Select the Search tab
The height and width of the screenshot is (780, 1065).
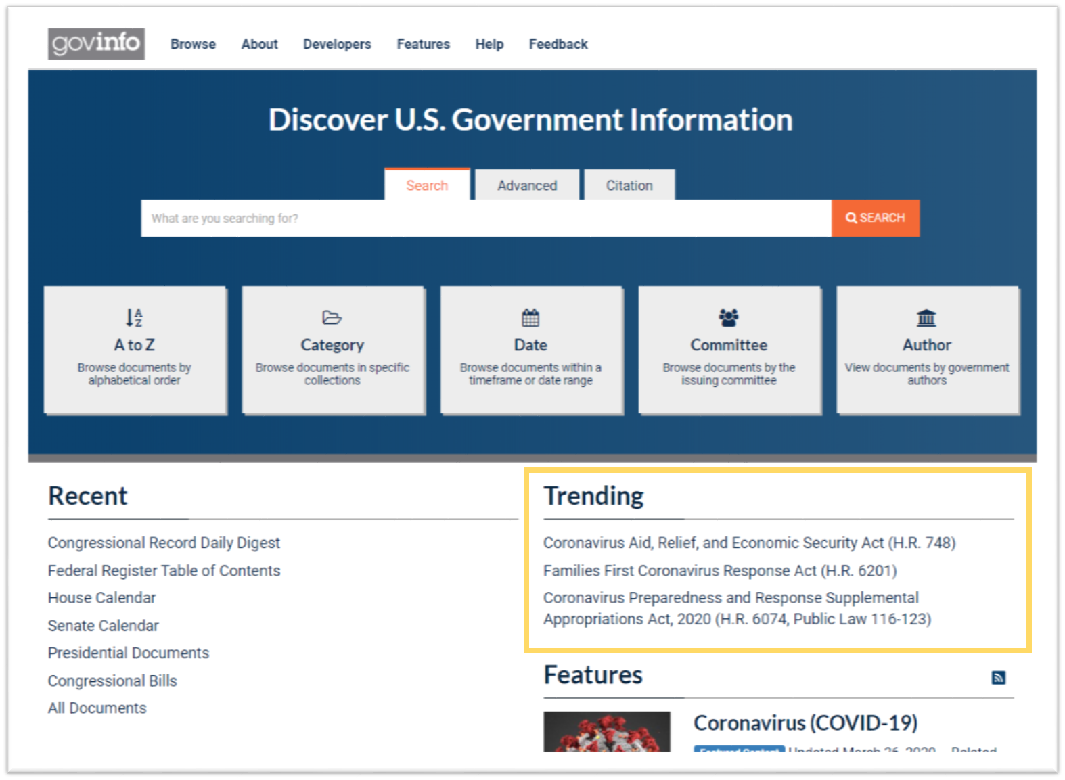pos(427,185)
